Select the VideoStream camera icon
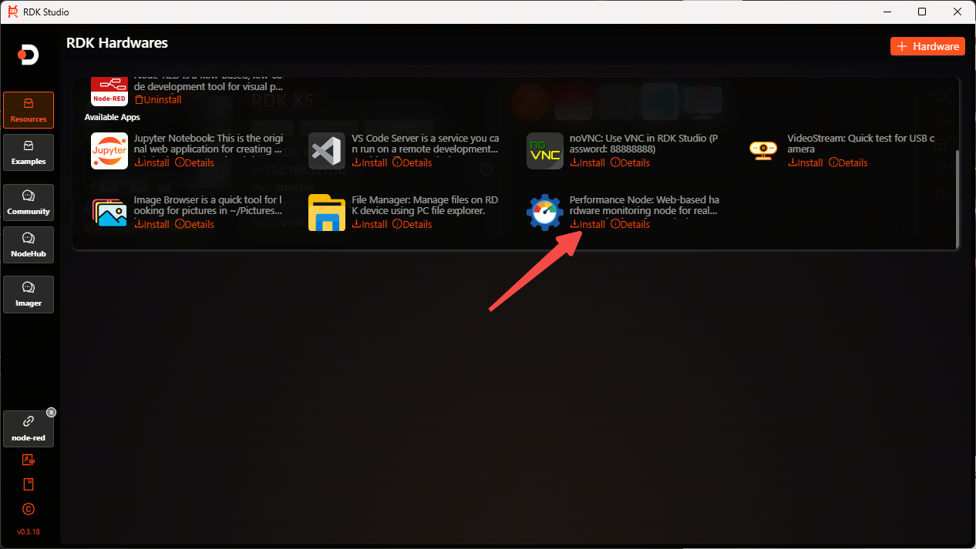The image size is (976, 549). point(763,151)
